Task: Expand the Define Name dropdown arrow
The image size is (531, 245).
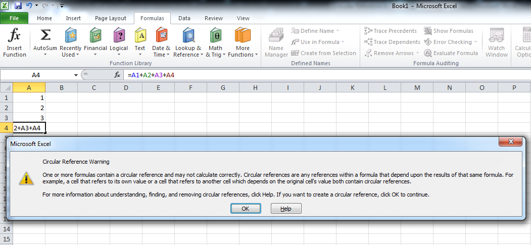Action: 337,31
